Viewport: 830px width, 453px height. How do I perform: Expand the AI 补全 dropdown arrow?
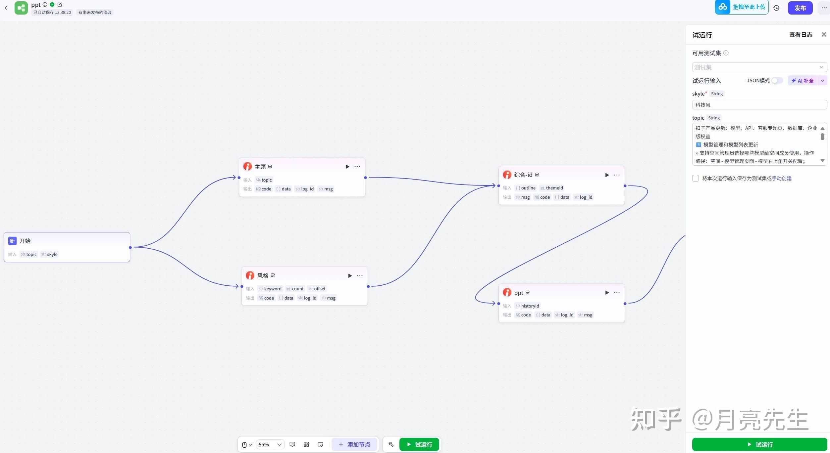[x=822, y=81]
